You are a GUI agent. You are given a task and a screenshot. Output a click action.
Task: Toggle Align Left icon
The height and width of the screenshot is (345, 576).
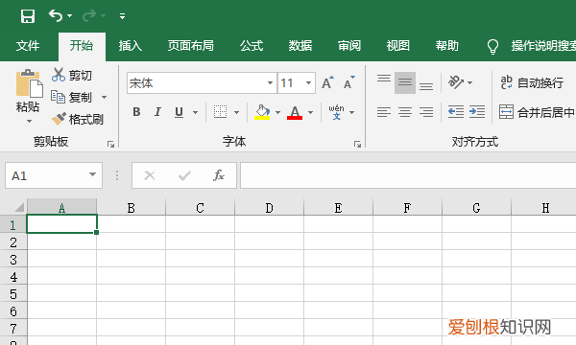(384, 112)
